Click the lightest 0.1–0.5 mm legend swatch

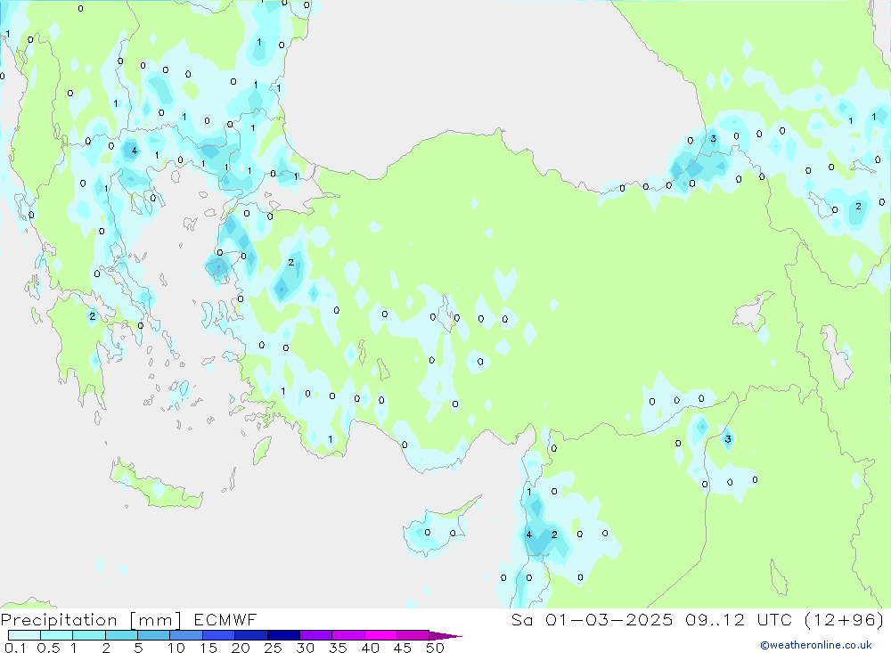(x=24, y=635)
